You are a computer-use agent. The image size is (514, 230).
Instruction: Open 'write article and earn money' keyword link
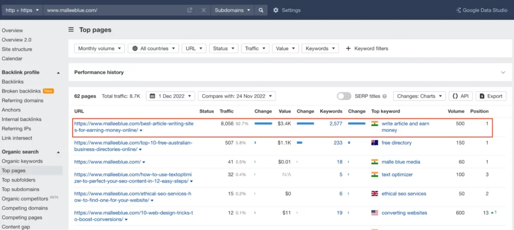coord(405,127)
